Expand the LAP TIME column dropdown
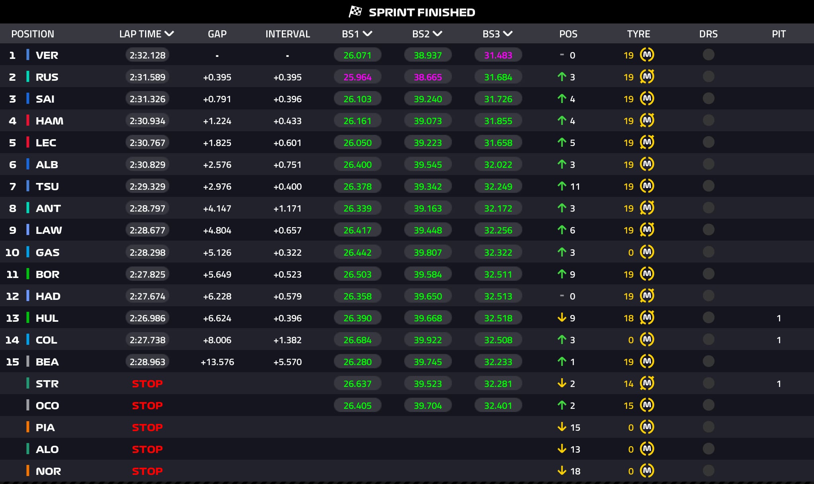This screenshot has height=484, width=814. pos(169,33)
